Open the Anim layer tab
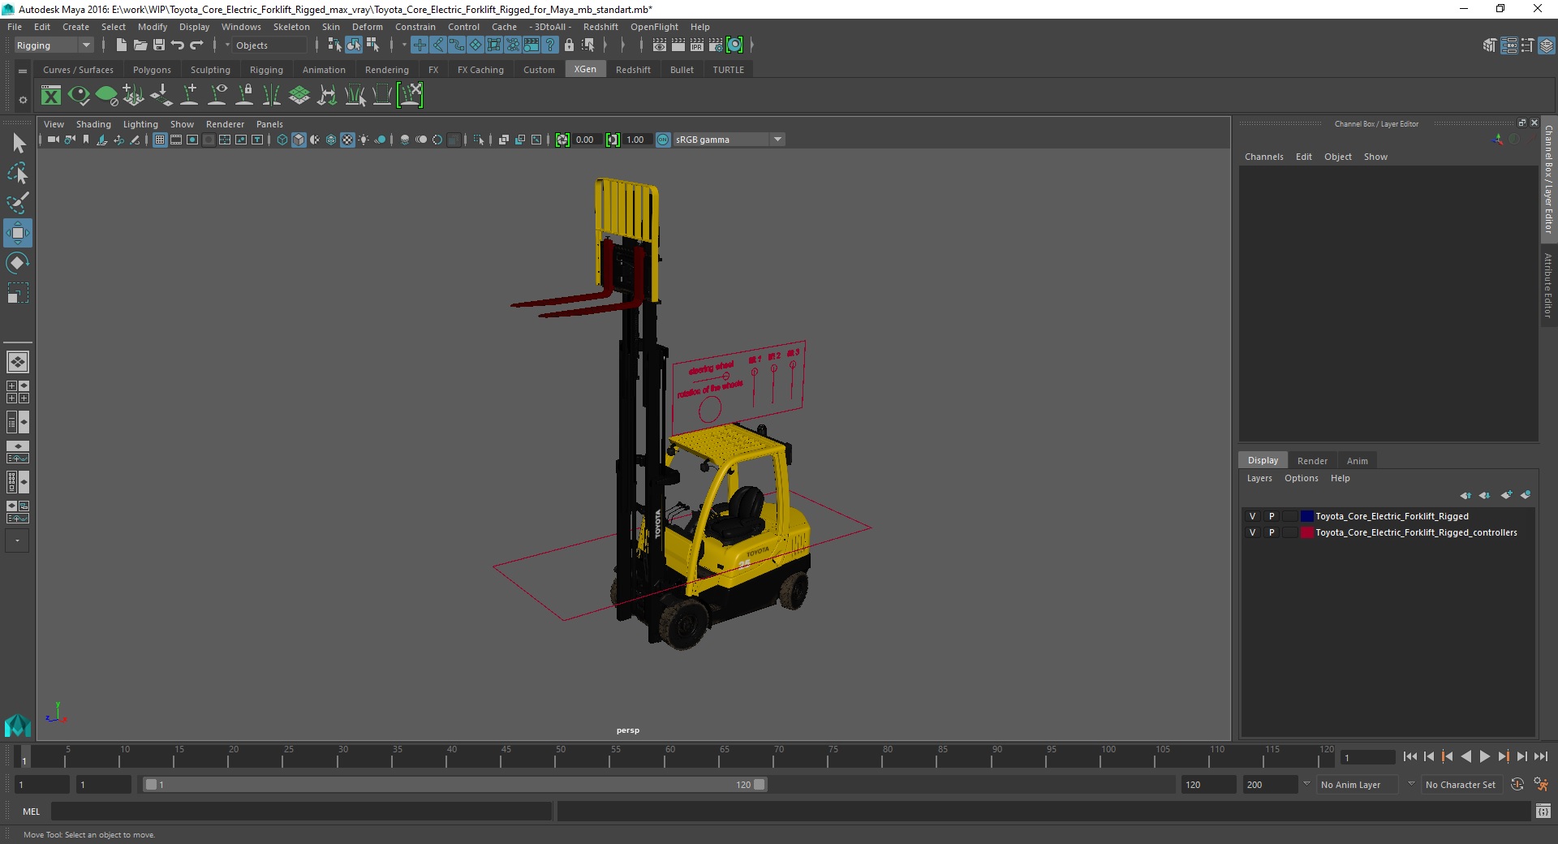 [1357, 461]
